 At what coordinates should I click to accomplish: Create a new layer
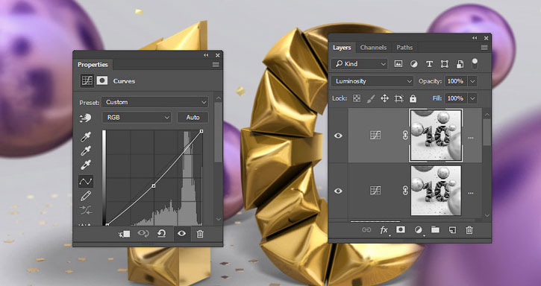click(x=452, y=230)
